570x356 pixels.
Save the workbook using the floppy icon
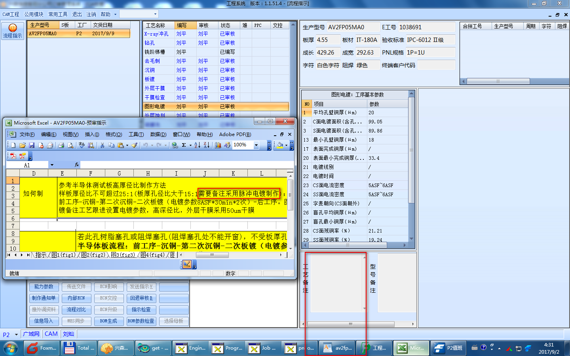click(x=32, y=145)
